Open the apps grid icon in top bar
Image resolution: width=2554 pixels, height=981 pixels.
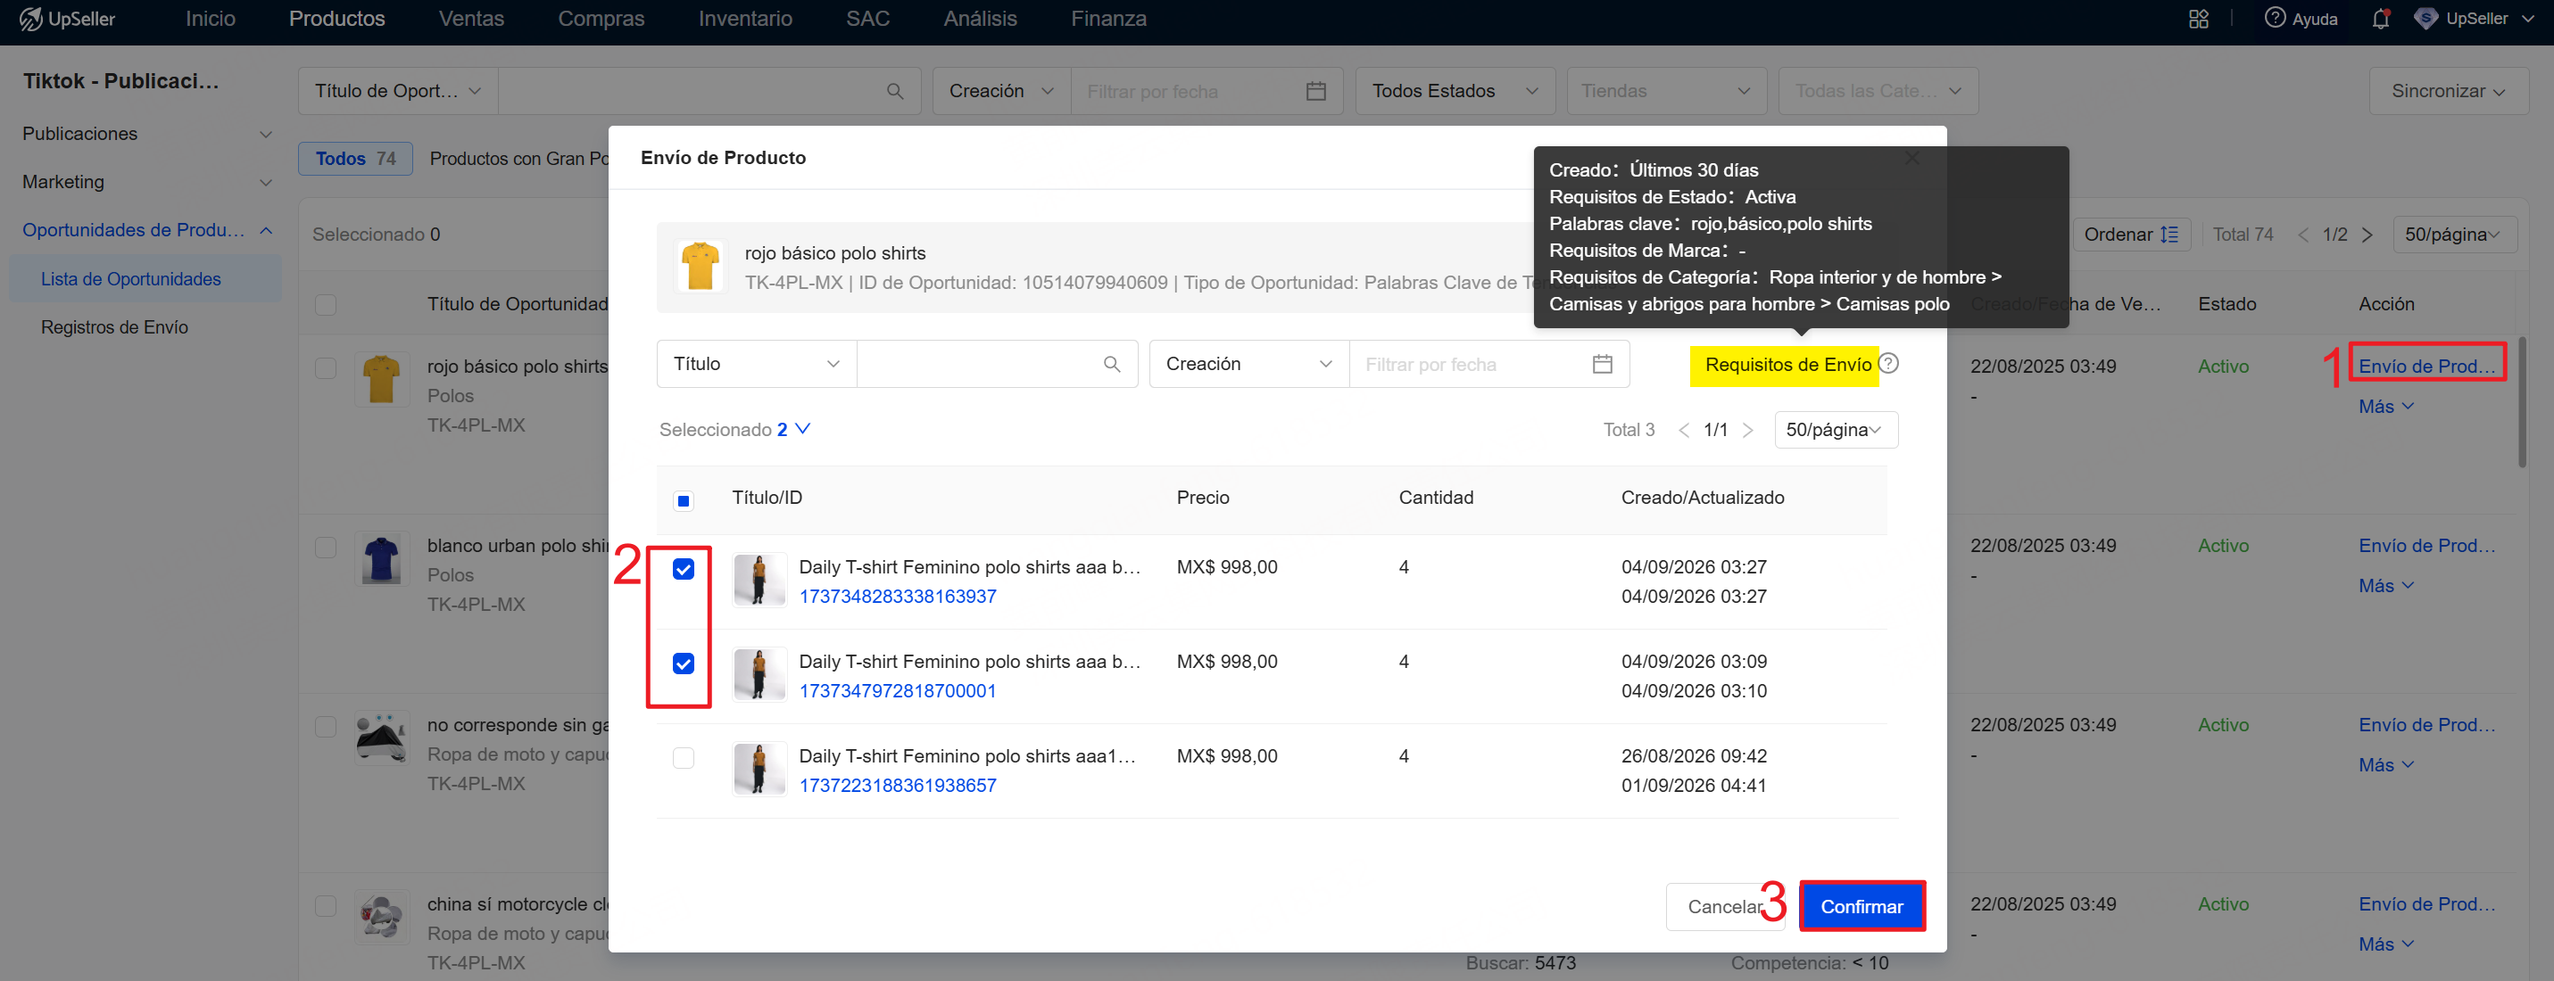(2198, 19)
